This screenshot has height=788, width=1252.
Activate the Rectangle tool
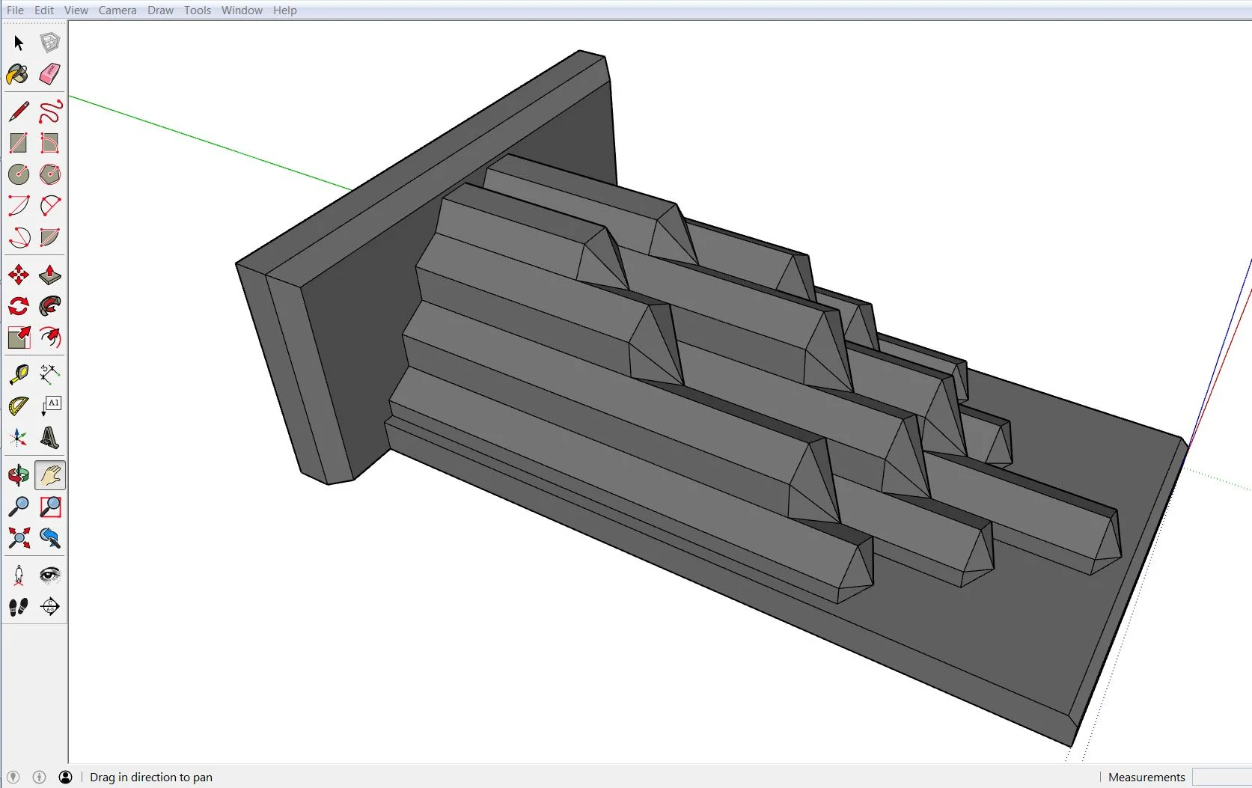click(x=19, y=143)
